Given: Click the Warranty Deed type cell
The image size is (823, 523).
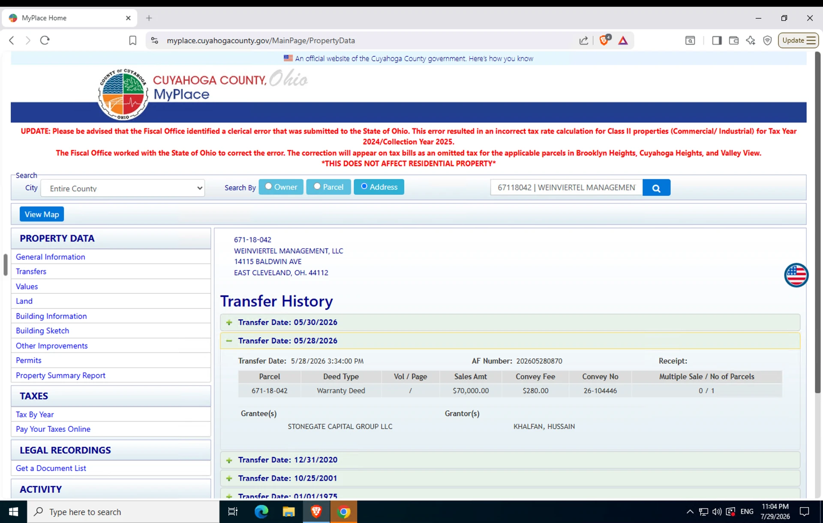Looking at the screenshot, I should (x=341, y=391).
